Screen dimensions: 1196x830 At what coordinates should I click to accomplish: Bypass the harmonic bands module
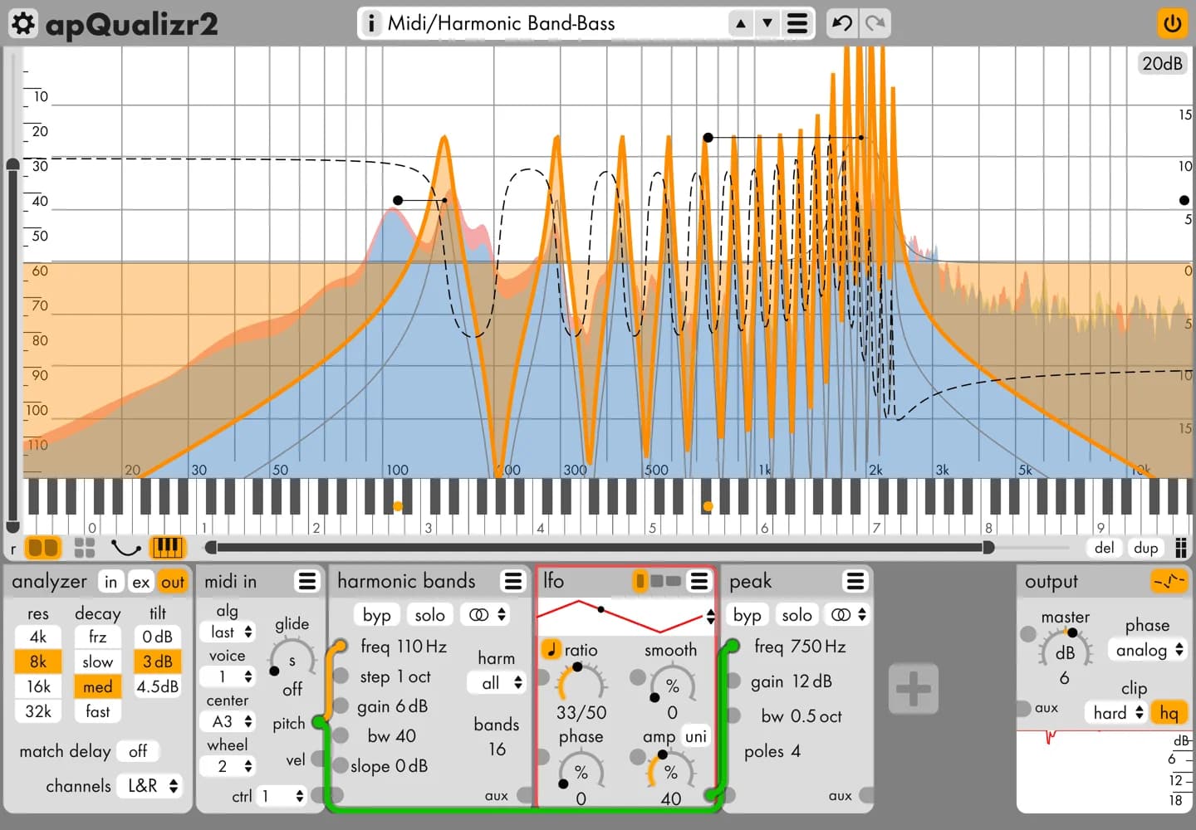(376, 615)
